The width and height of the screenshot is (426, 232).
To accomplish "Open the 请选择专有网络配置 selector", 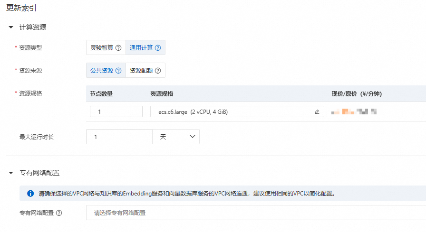I will pyautogui.click(x=256, y=213).
